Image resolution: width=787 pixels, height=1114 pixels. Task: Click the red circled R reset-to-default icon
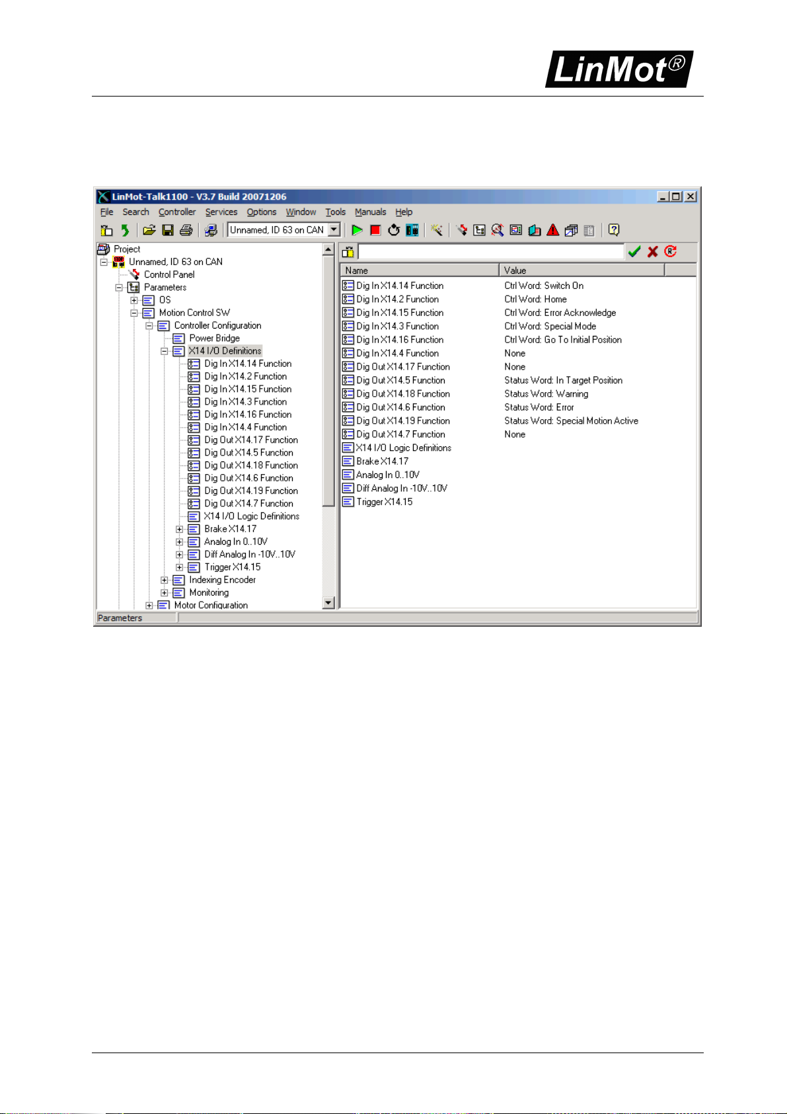(x=671, y=251)
